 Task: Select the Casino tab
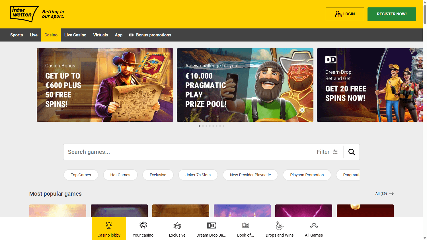pyautogui.click(x=51, y=35)
